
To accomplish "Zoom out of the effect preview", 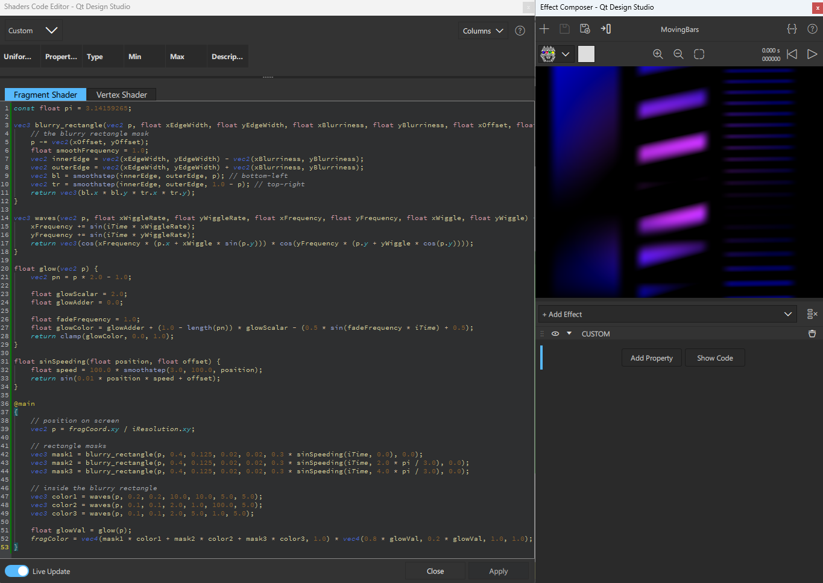I will point(678,54).
